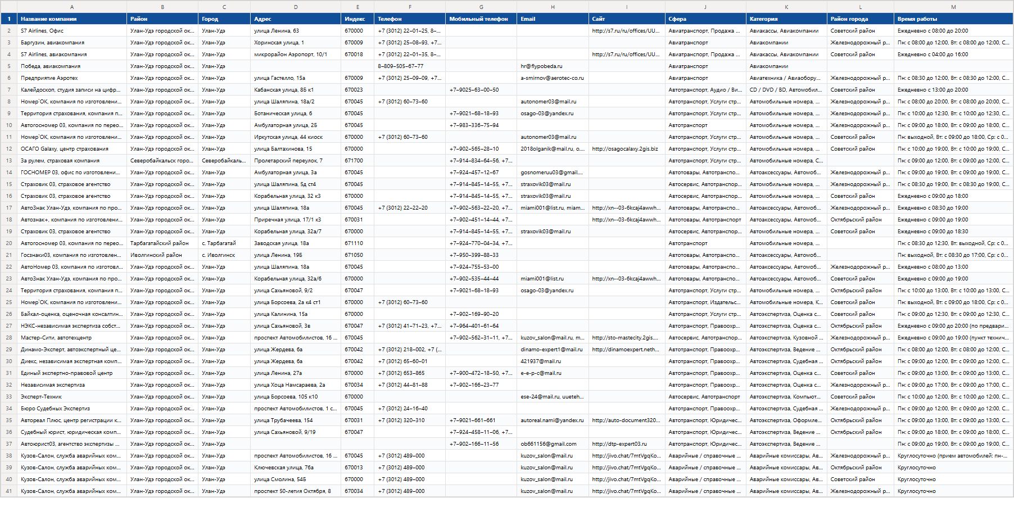Select address 'улица Калинина, 15а'
The image size is (1014, 507).
pyautogui.click(x=296, y=314)
